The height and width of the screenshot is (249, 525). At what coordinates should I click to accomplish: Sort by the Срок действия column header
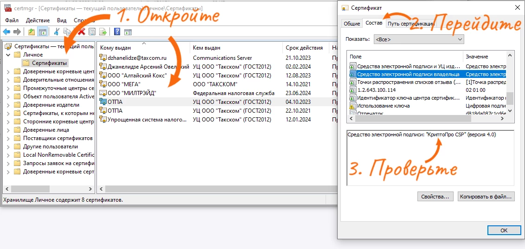[x=304, y=48]
